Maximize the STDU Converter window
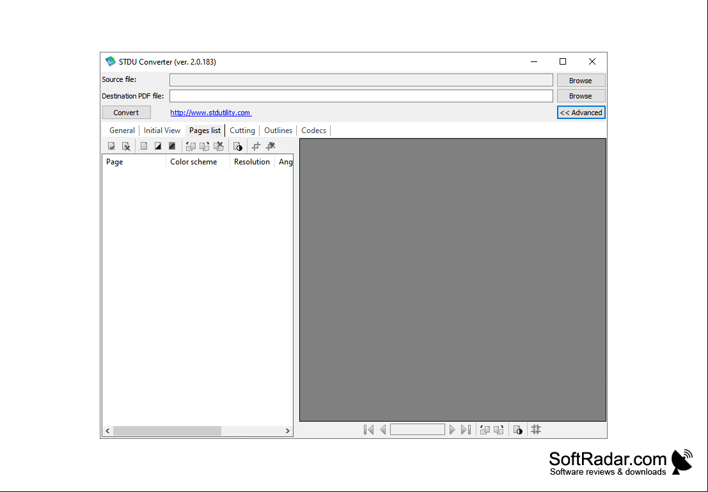708x492 pixels. tap(563, 61)
